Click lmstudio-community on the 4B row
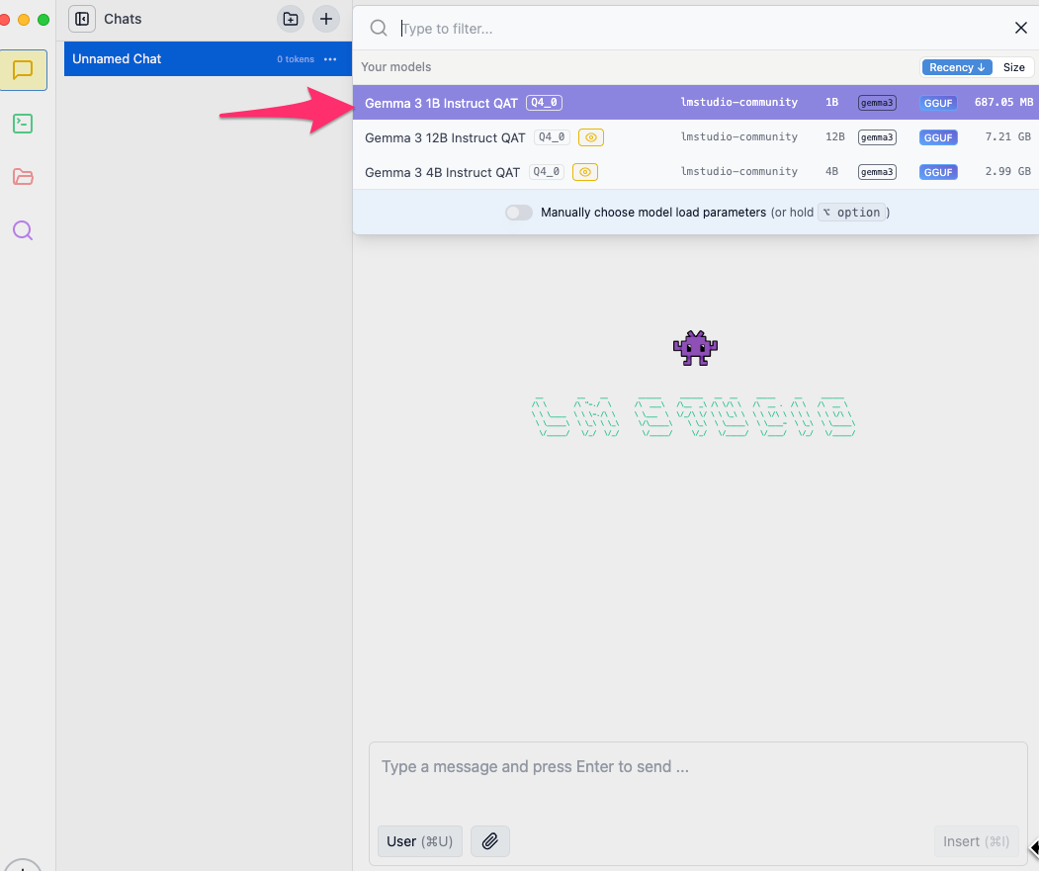The image size is (1039, 871). 738,171
